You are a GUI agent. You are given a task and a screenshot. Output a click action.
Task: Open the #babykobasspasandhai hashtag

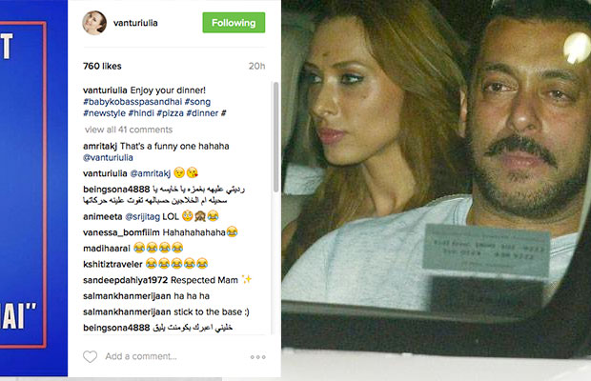(x=132, y=102)
